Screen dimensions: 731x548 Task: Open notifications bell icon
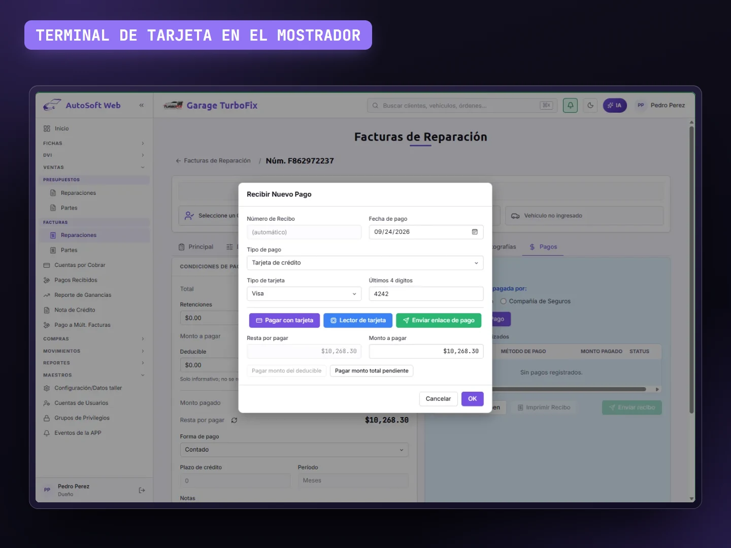pos(570,106)
